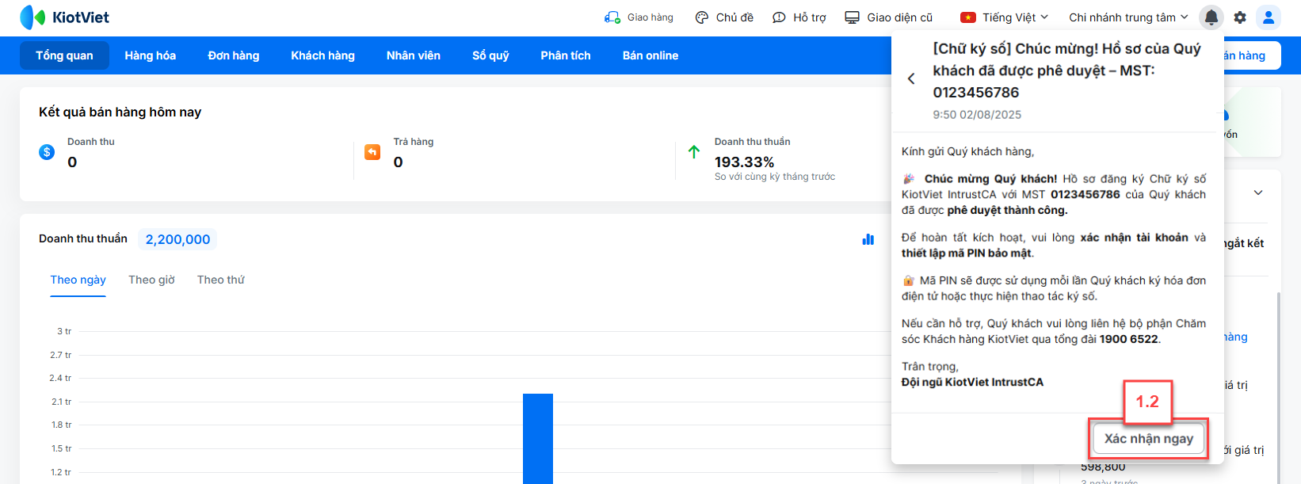Click the 2.7 tr axis label
Image resolution: width=1301 pixels, height=484 pixels.
tap(61, 355)
